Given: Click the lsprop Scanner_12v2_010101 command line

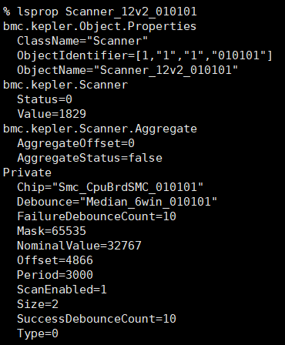Looking at the screenshot, I should pyautogui.click(x=100, y=12).
